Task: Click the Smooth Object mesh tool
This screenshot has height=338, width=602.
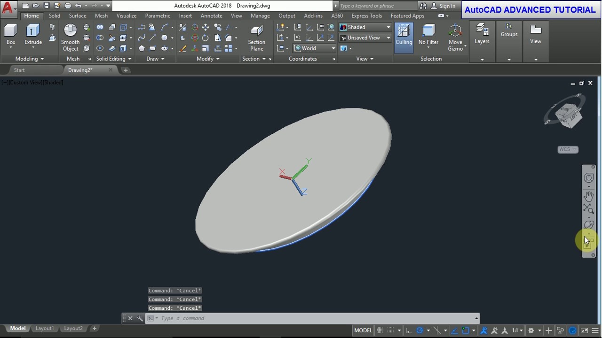Action: coord(70,38)
